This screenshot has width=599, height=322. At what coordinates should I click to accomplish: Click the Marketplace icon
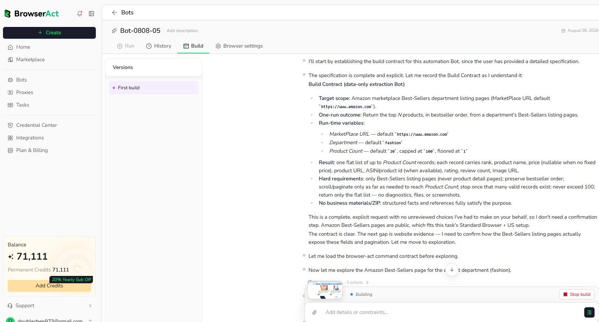pos(10,60)
